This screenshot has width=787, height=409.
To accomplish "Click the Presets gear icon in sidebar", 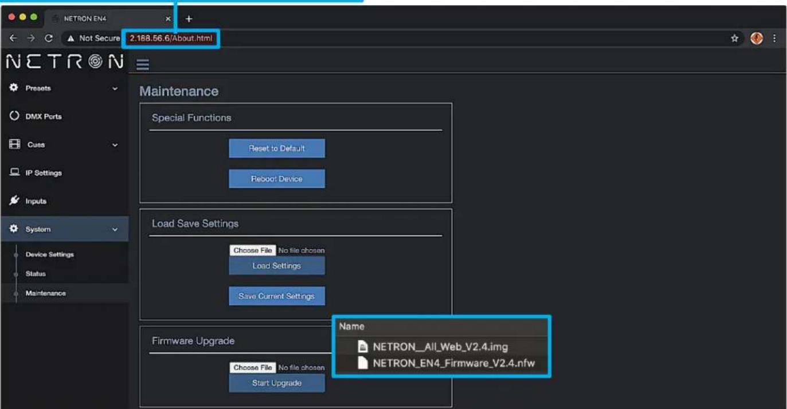I will pos(14,88).
